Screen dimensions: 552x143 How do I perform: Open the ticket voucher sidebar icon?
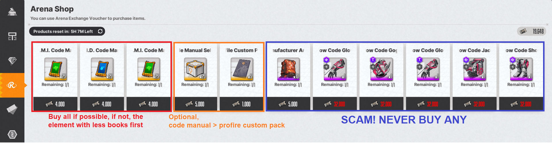(x=12, y=109)
